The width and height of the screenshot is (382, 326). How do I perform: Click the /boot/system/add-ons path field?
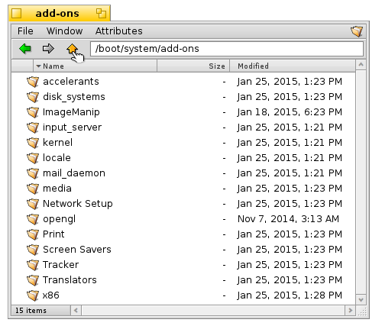(x=227, y=49)
